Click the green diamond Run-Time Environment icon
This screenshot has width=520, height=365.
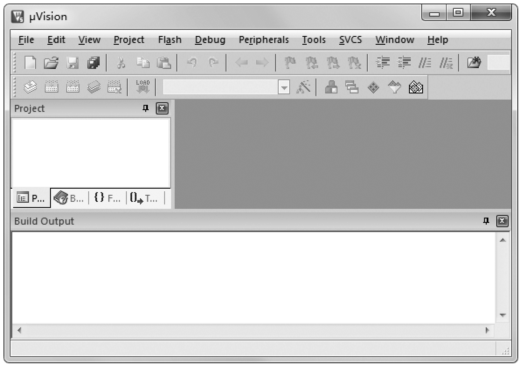click(373, 87)
